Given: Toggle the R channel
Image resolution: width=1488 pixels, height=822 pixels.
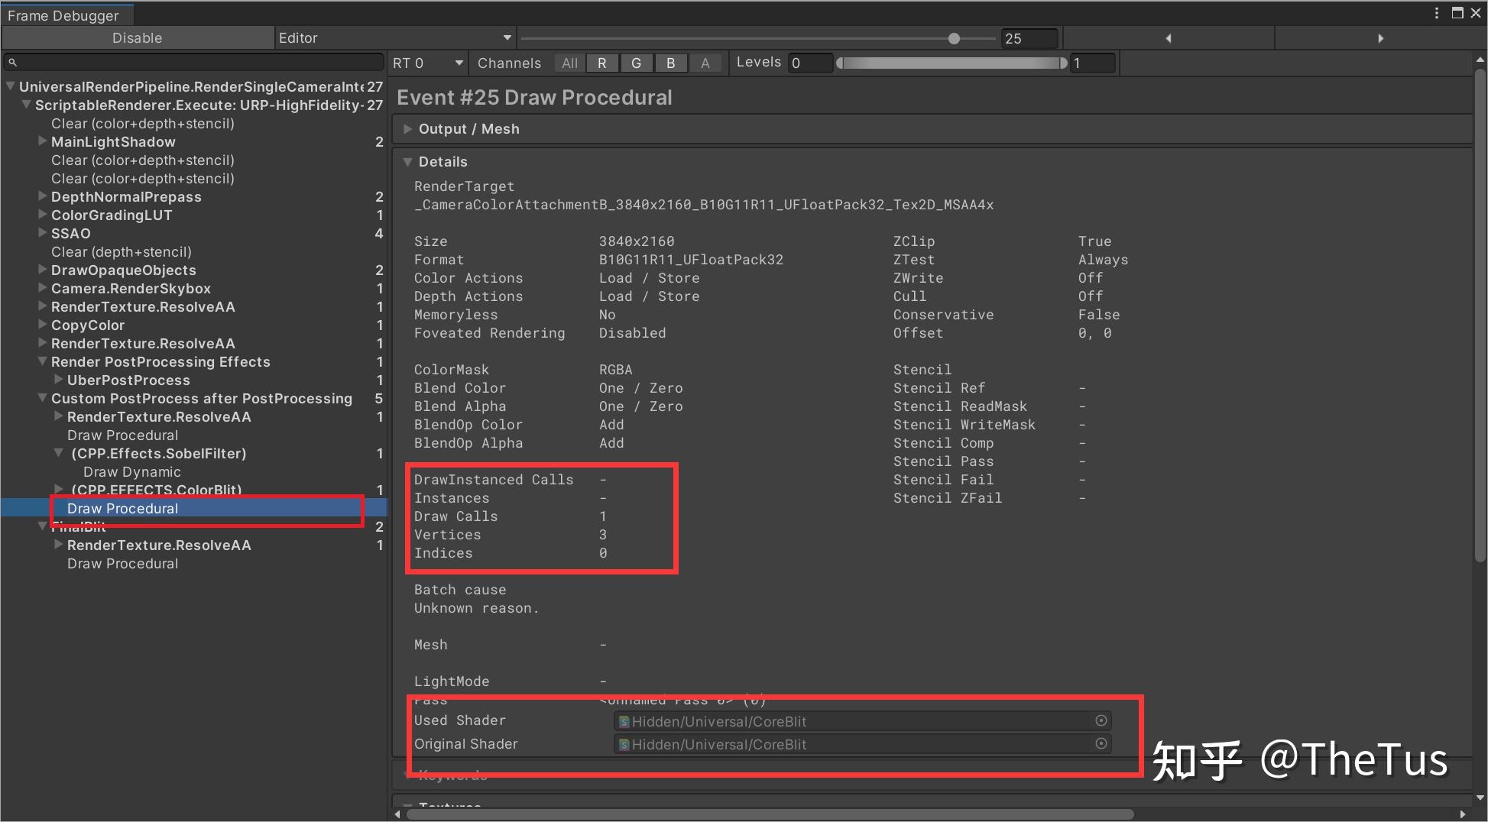Looking at the screenshot, I should 602,63.
